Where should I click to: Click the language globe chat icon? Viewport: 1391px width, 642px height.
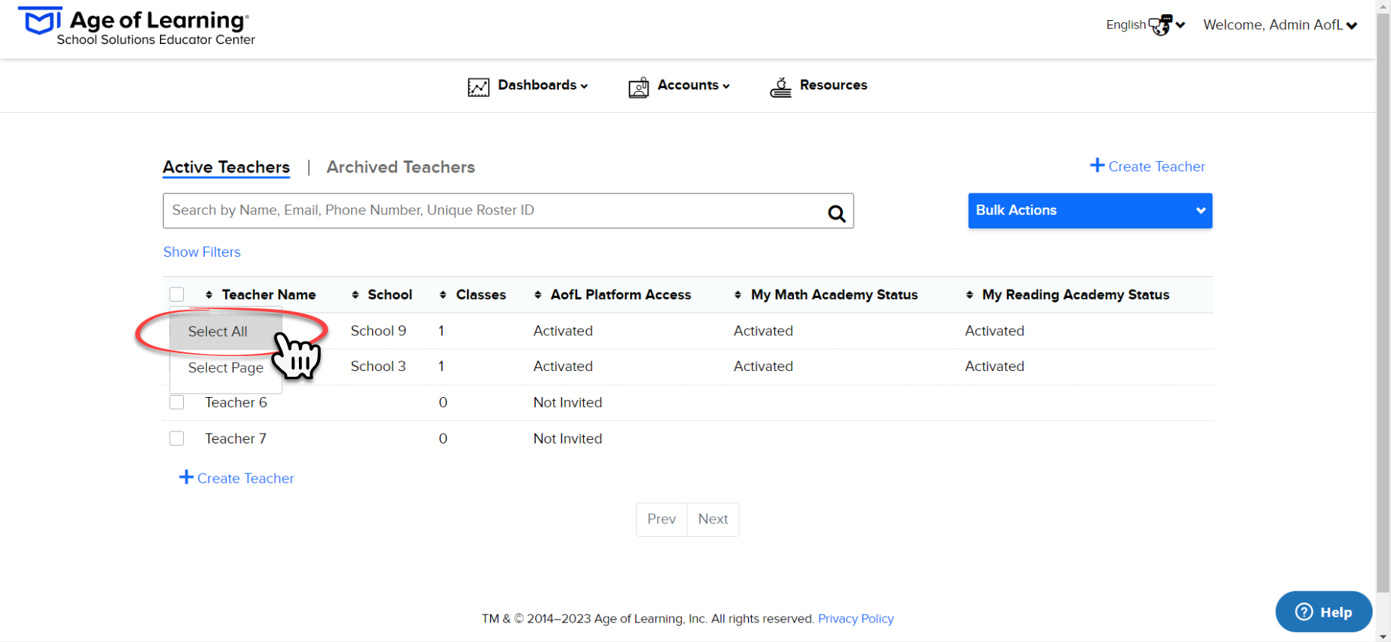pos(1161,25)
